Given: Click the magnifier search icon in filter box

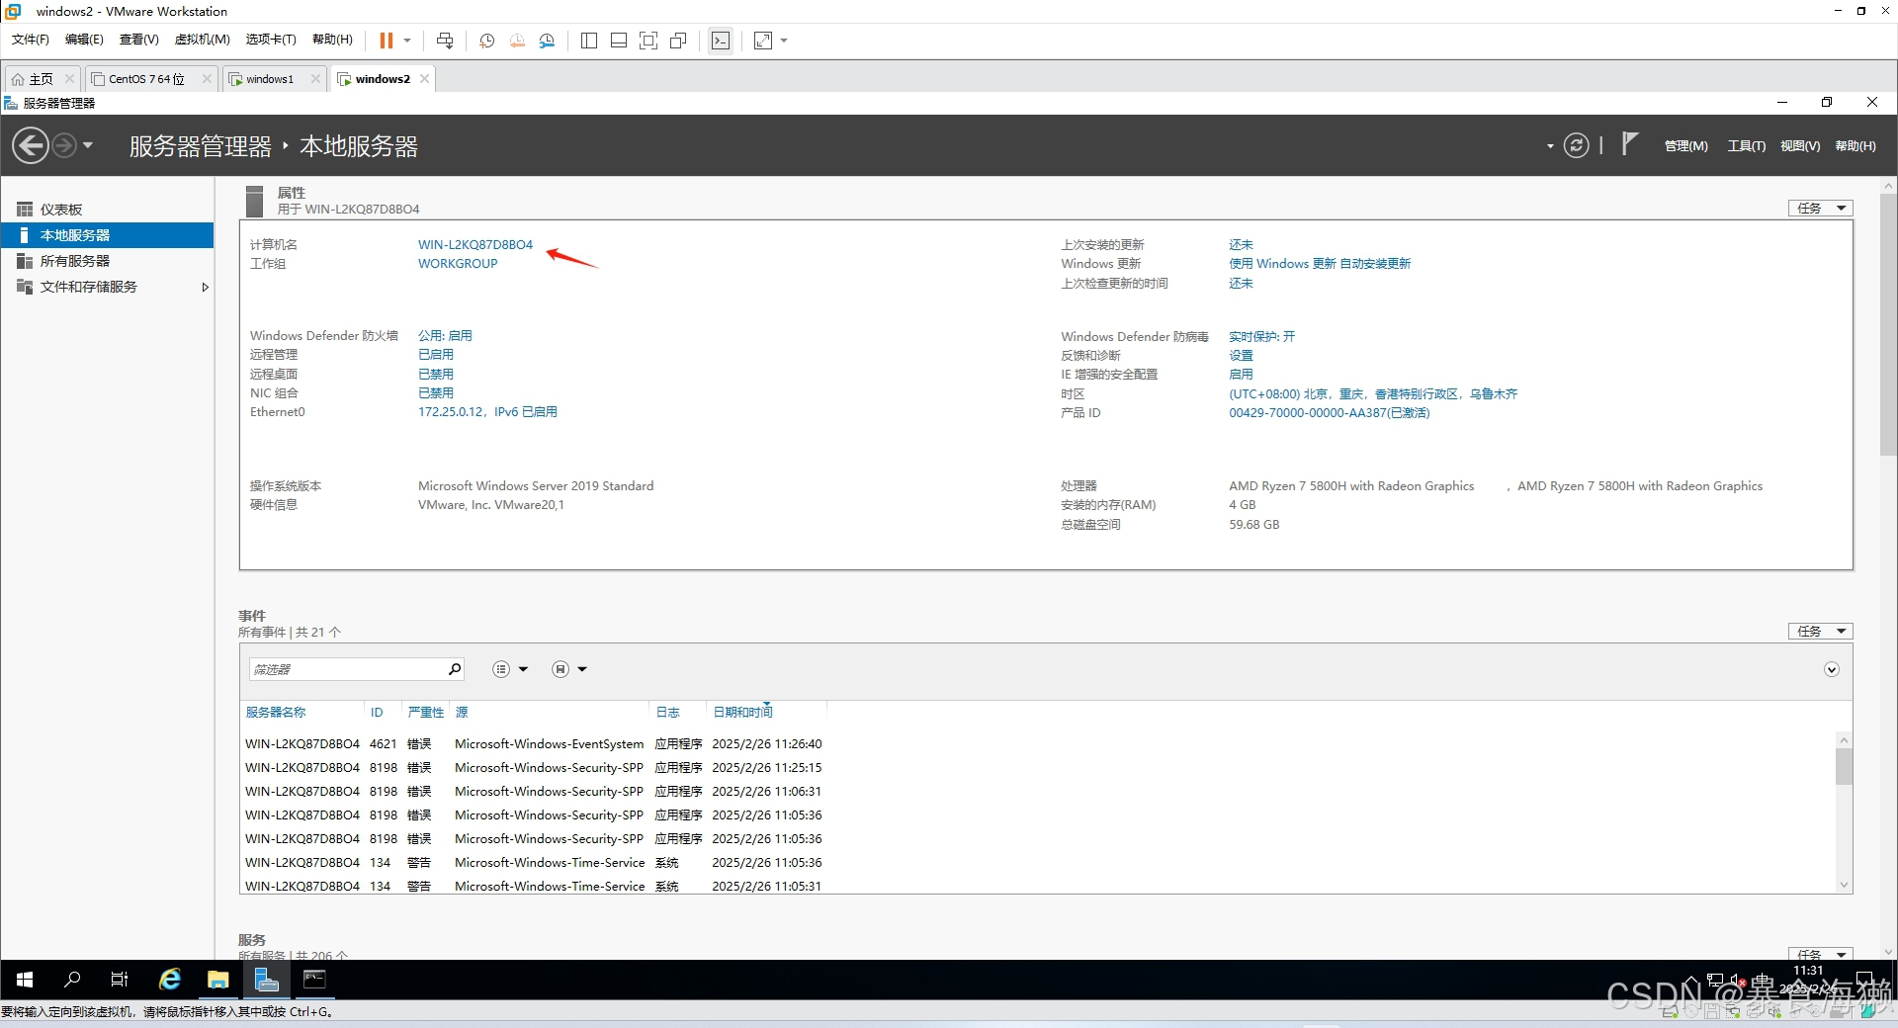Looking at the screenshot, I should 455,669.
